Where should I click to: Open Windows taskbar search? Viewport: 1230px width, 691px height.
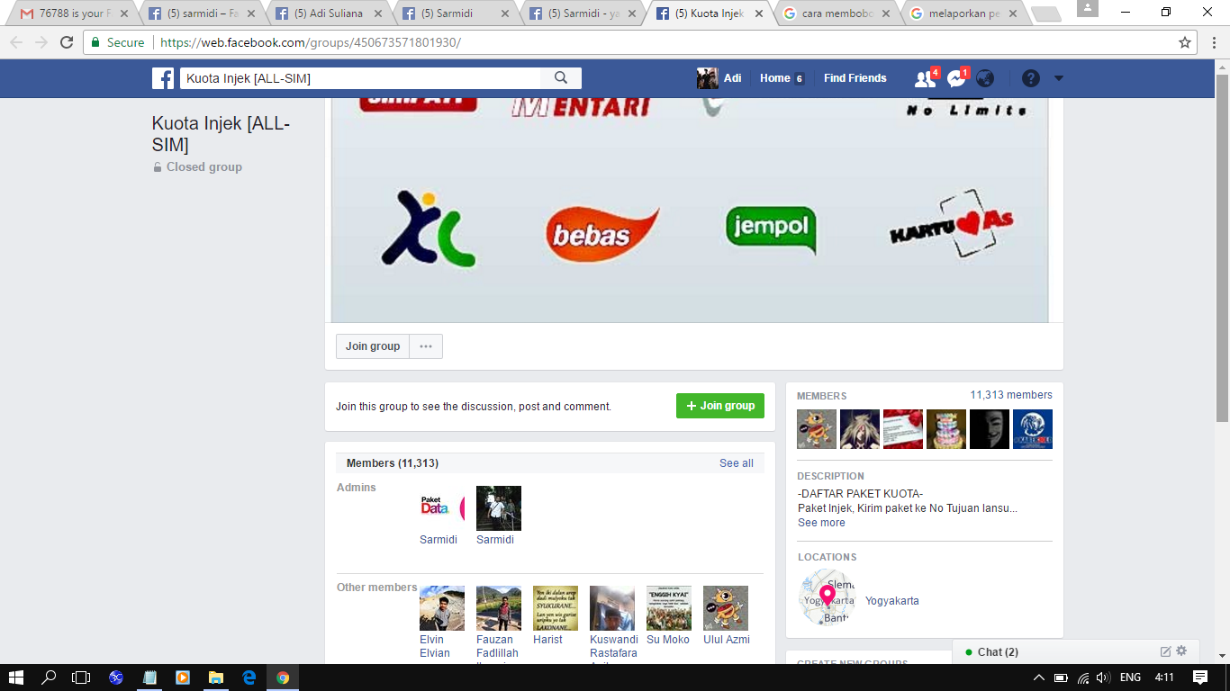tap(49, 678)
